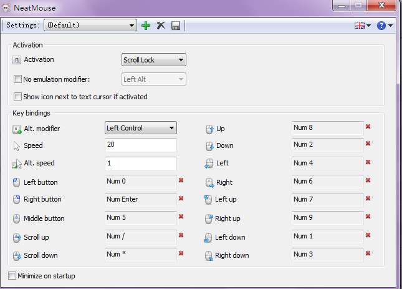Click the delete settings X icon
This screenshot has width=402, height=289.
point(161,26)
